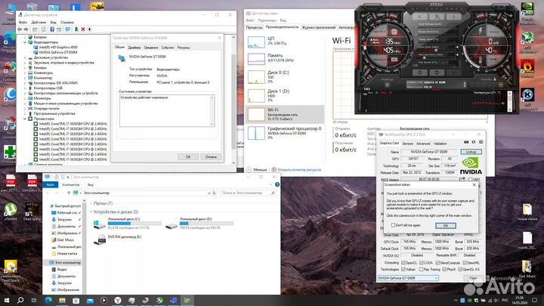Viewport: 544px width, 306px height.
Task: Click OK in the Screenshot taken dialog
Action: coord(446,225)
